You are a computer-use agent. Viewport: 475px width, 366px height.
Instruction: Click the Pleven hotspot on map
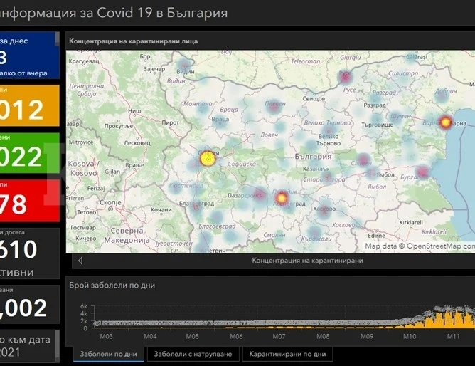pyautogui.click(x=274, y=106)
